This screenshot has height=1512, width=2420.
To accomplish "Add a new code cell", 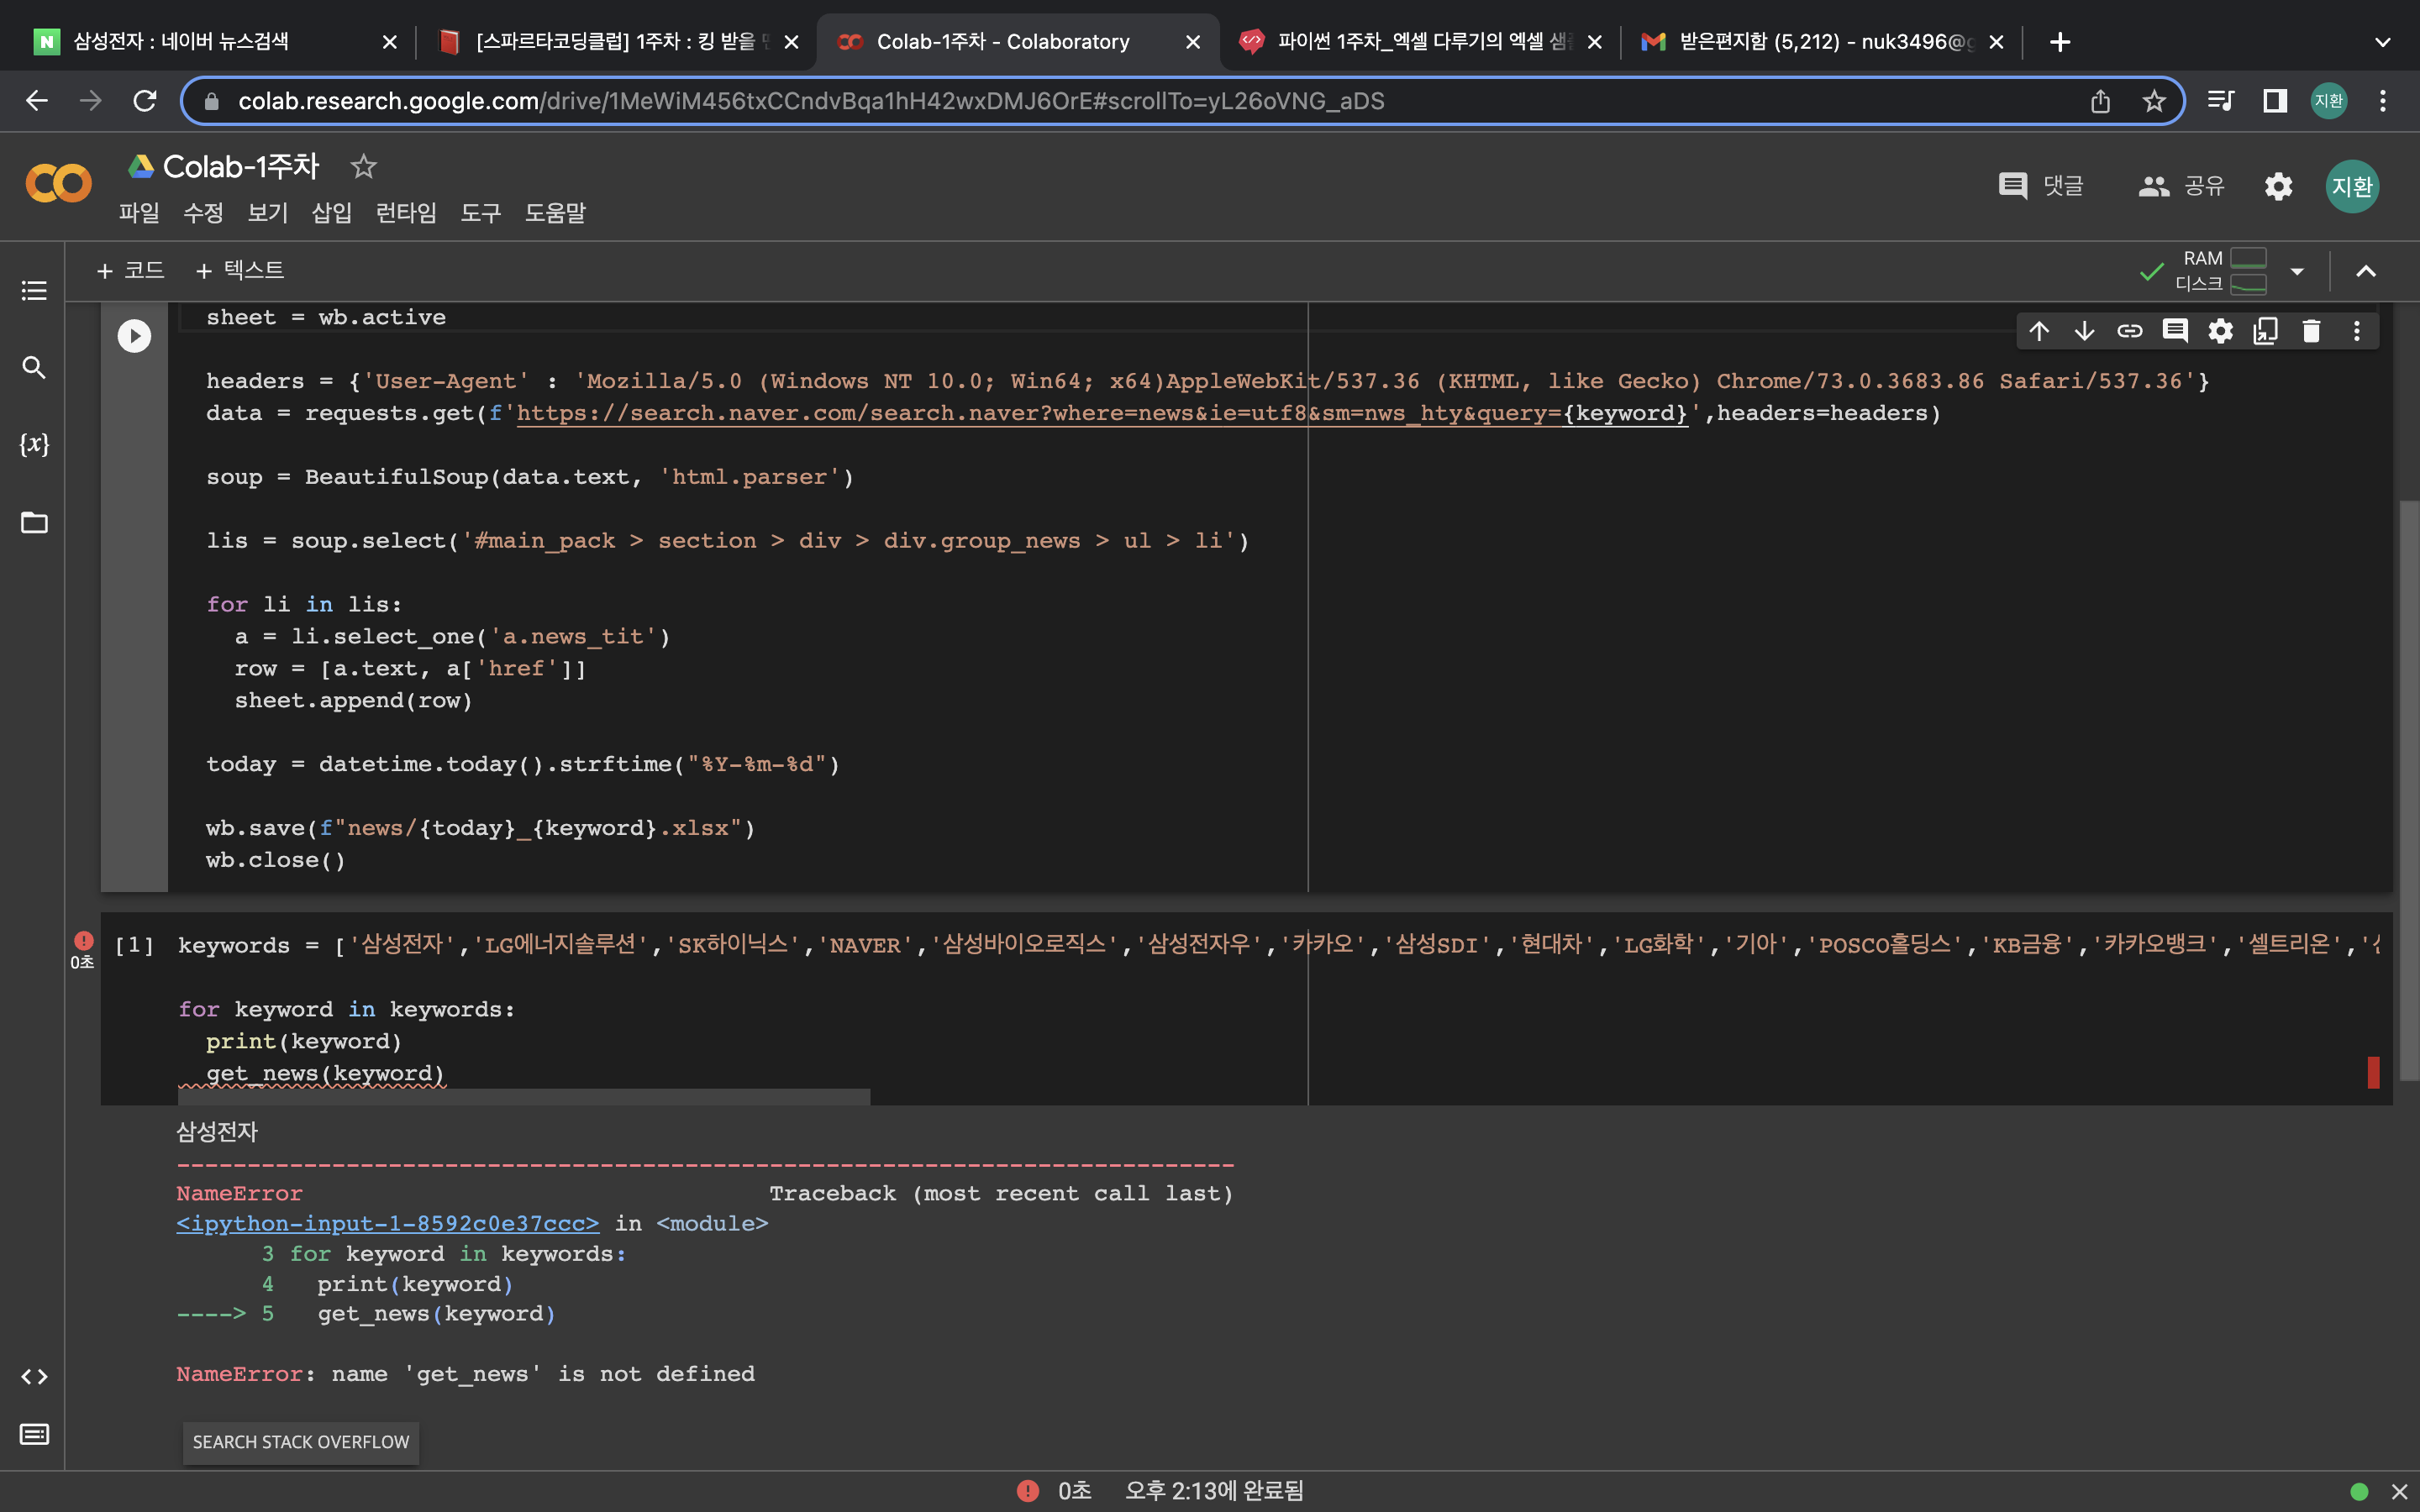I will (130, 270).
